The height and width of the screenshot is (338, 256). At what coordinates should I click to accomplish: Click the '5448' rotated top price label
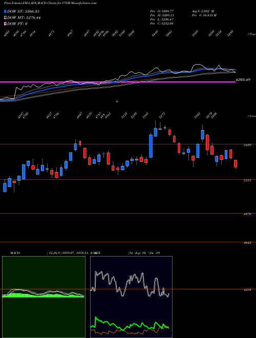(x=155, y=34)
